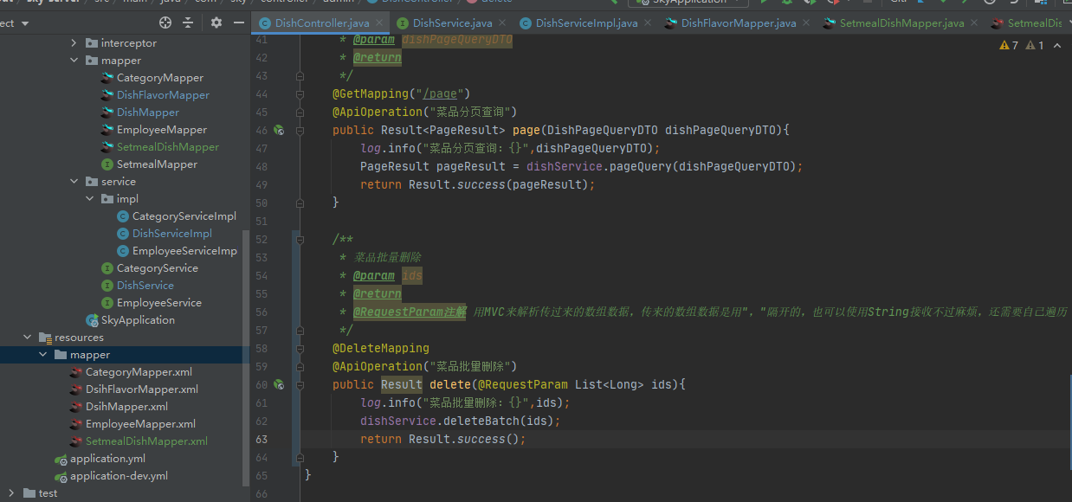Select DishFlavorMapper in the project tree
The height and width of the screenshot is (502, 1072).
pos(163,95)
